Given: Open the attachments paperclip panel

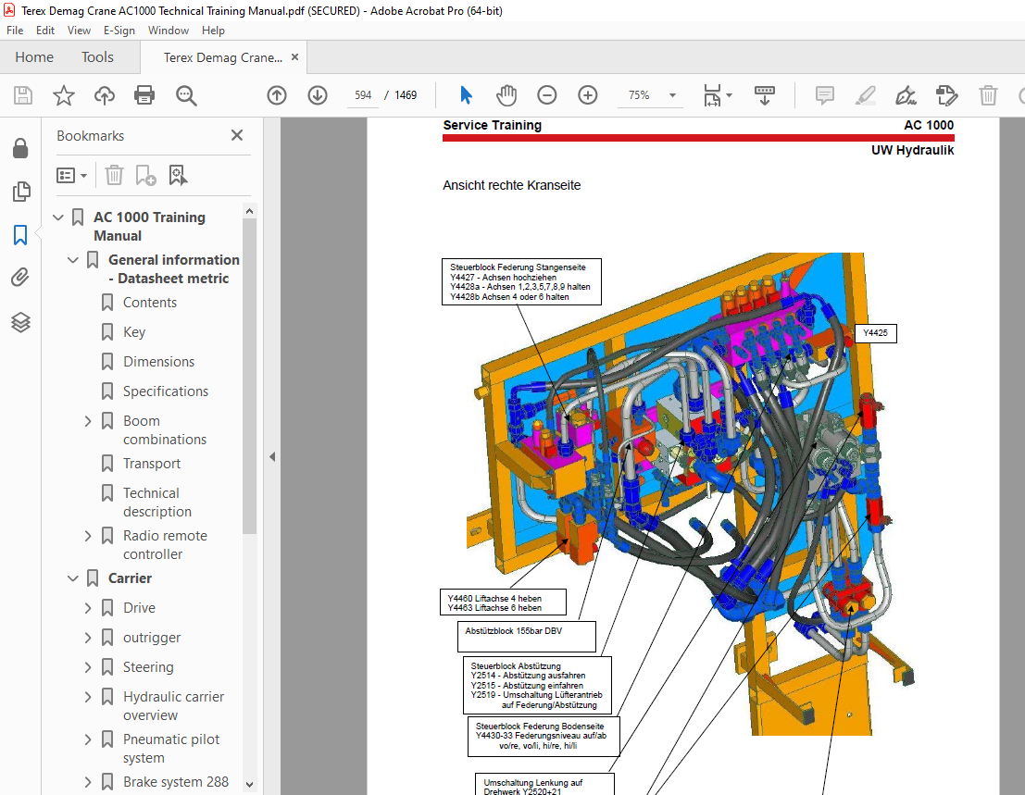Looking at the screenshot, I should point(20,278).
